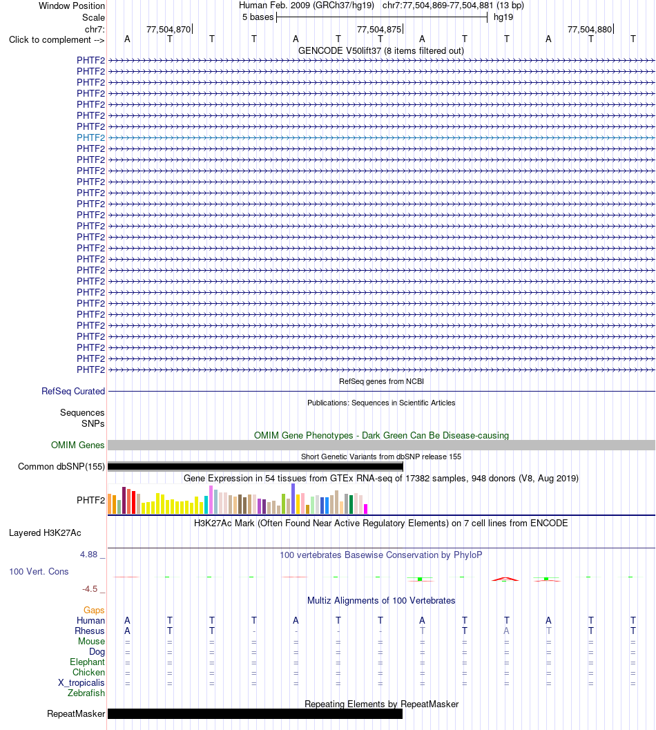Click the 'Common dbSNP(155)' track label

pos(61,466)
